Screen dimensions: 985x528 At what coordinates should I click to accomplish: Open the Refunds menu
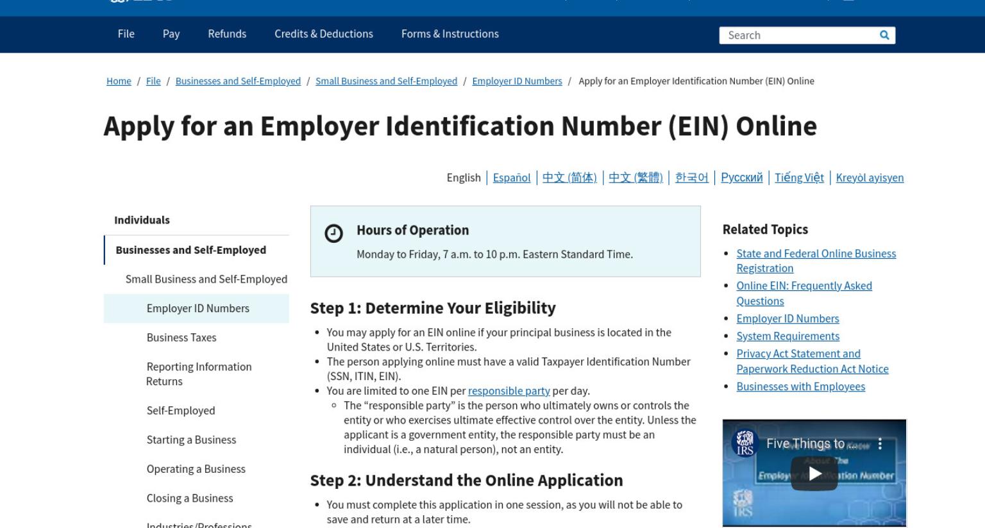[x=227, y=34]
